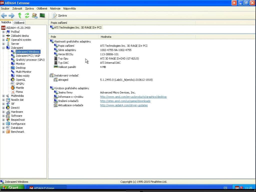Screen dimensions: 256x192
Task: Click the blue Back arrow in toolbar
Action: tap(4, 15)
